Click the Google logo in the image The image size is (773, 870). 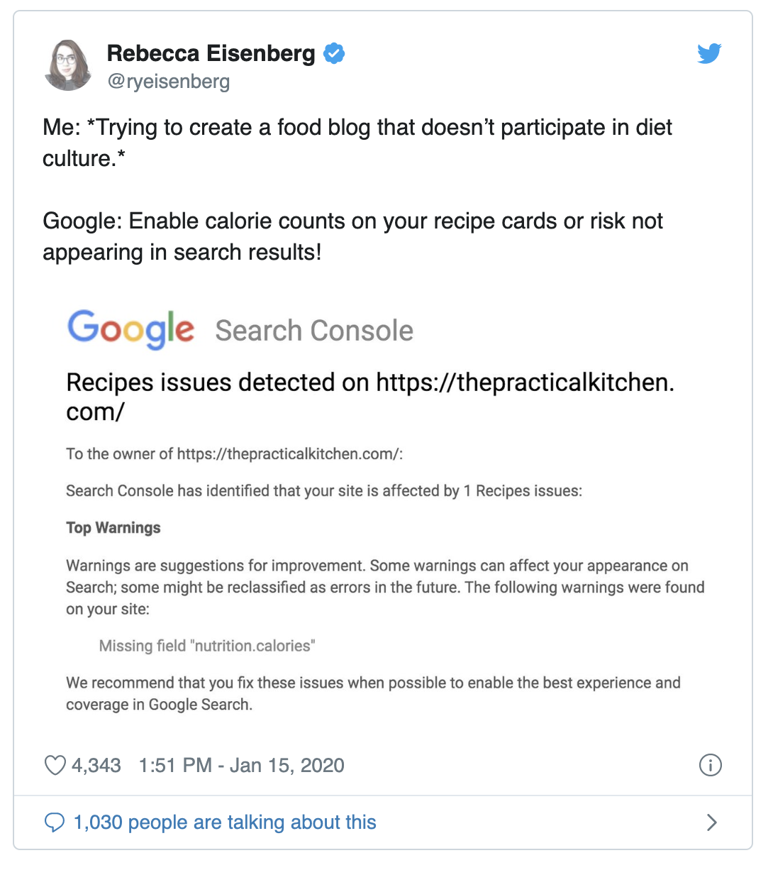pos(130,330)
